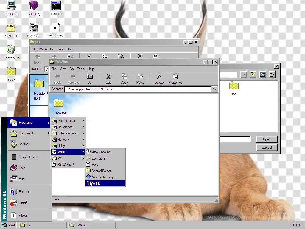Launch the Terminal desktop icon
The width and height of the screenshot is (305, 229).
pos(56,8)
